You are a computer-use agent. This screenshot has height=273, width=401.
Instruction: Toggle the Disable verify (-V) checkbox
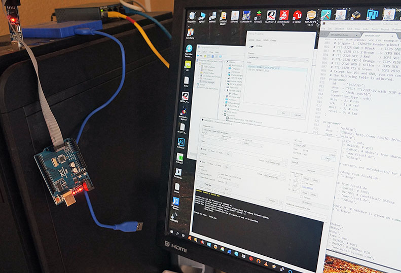point(199,173)
